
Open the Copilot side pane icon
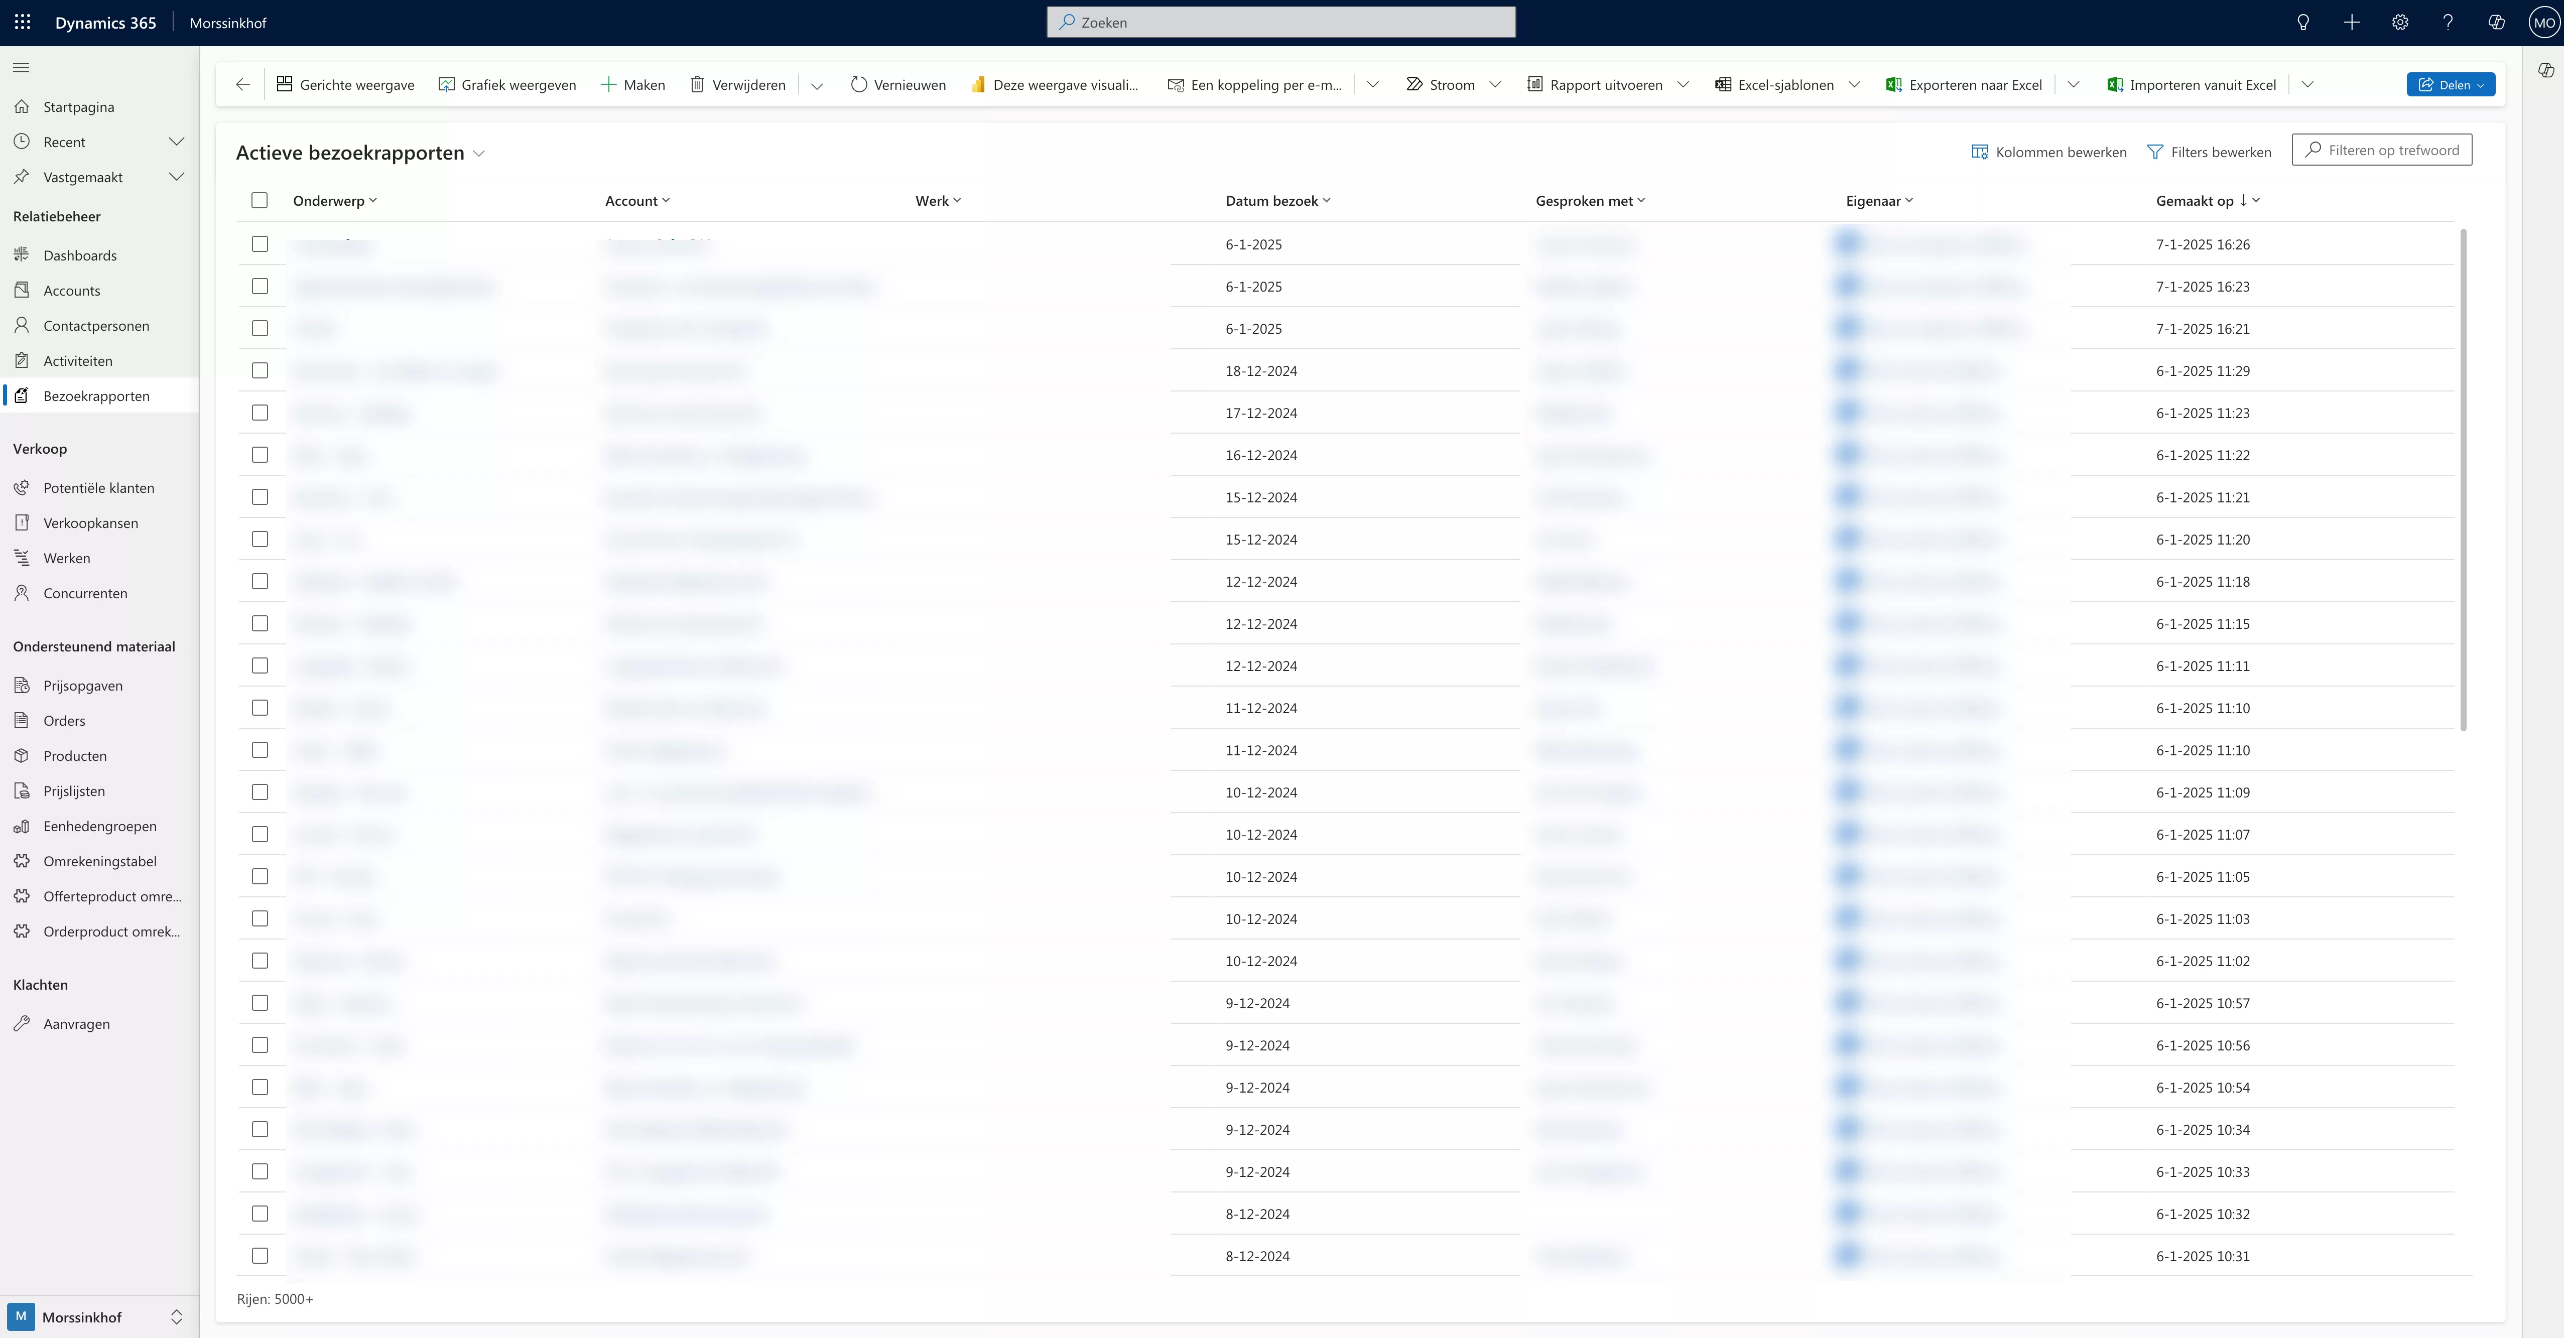(2545, 70)
